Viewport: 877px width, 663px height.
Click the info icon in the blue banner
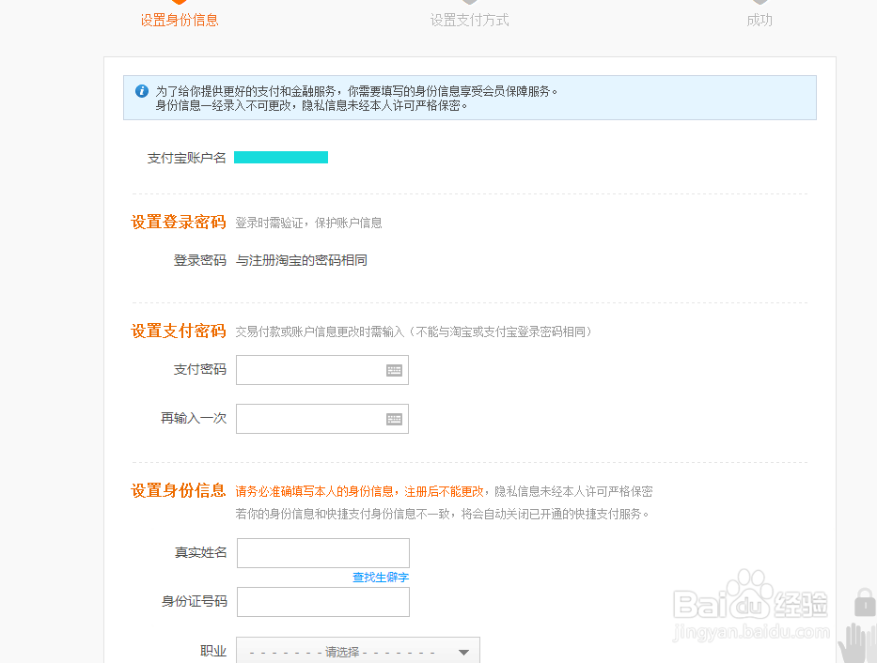pos(142,90)
